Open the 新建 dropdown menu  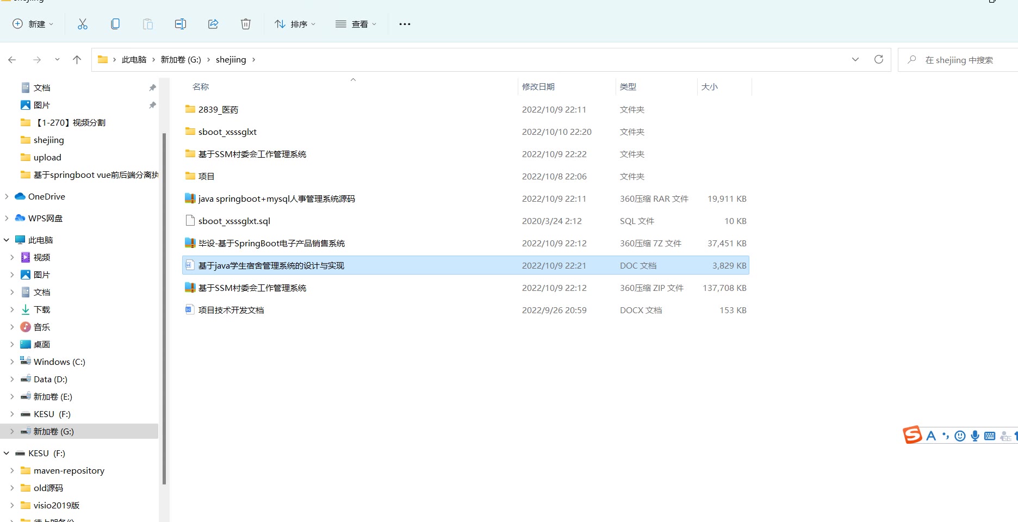(33, 24)
